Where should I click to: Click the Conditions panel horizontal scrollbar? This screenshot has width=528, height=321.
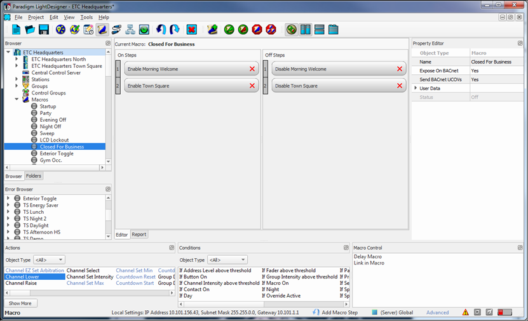click(264, 305)
